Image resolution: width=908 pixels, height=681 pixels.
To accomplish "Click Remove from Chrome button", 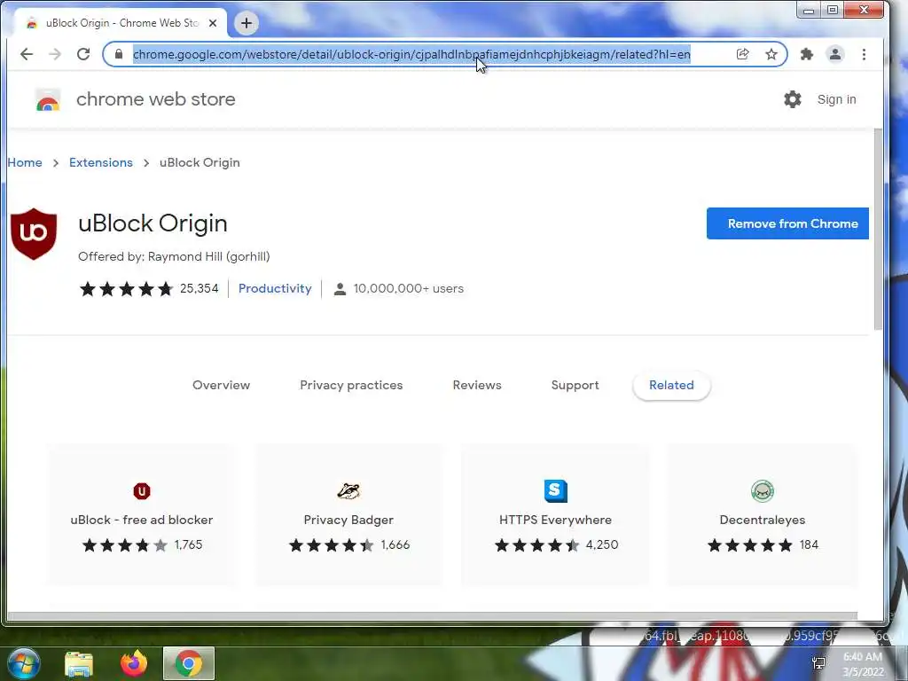I will [x=787, y=223].
